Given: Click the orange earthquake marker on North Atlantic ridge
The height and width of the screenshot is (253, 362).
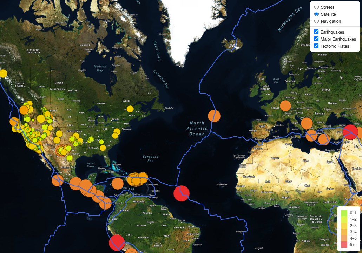Looking at the screenshot, I should pyautogui.click(x=214, y=116).
